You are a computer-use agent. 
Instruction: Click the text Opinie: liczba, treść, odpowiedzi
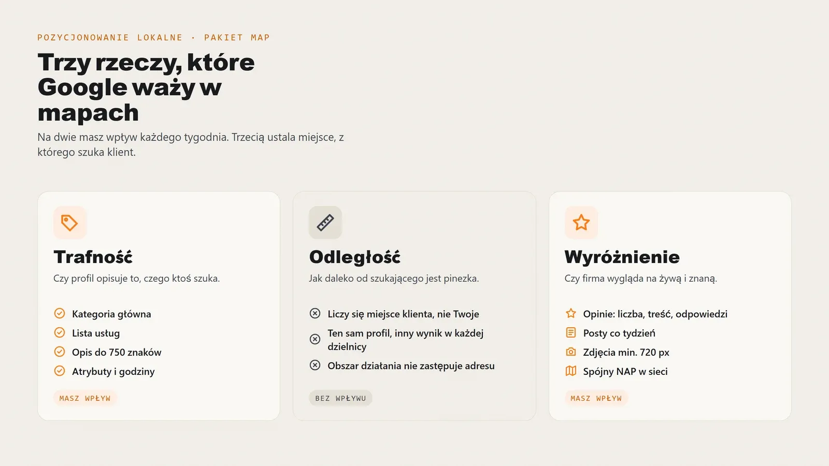(x=655, y=314)
